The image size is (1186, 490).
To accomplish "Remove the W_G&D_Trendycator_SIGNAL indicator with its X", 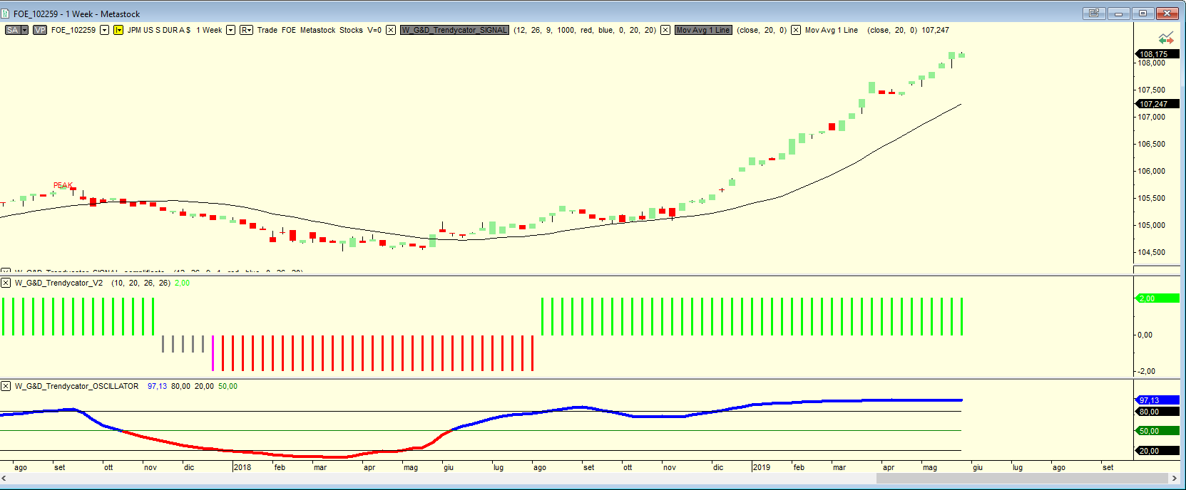I will [391, 30].
